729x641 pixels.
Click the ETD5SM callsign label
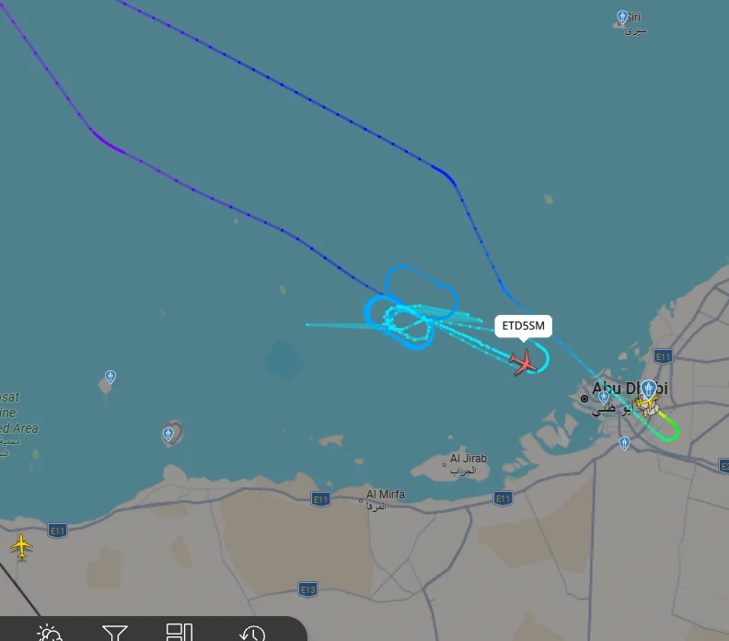pyautogui.click(x=523, y=326)
